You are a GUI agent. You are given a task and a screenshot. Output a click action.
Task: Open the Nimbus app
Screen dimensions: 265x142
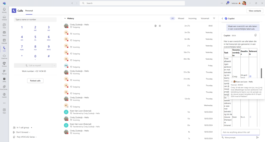pyautogui.click(x=4, y=64)
